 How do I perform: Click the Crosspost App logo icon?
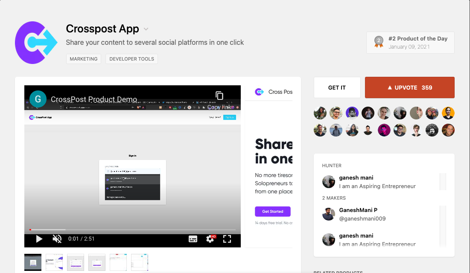coord(36,43)
